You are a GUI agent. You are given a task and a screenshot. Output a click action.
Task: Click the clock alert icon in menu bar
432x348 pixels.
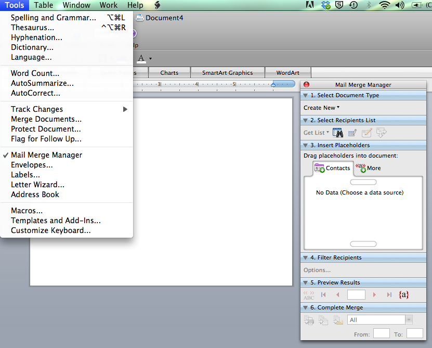(x=353, y=5)
